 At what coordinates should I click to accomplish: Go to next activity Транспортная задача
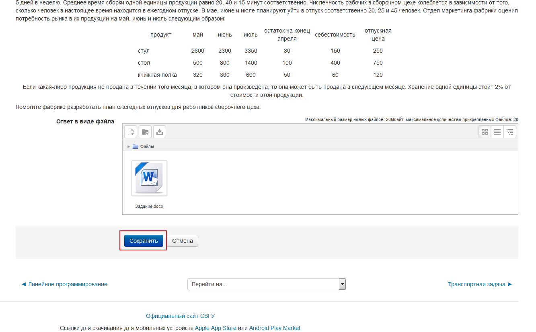pyautogui.click(x=480, y=284)
